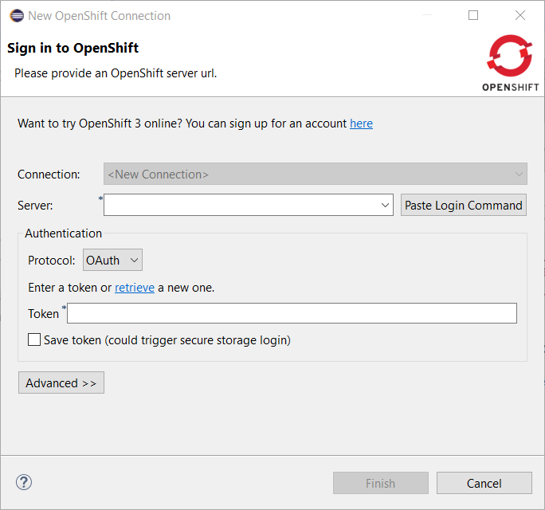Image resolution: width=545 pixels, height=510 pixels.
Task: Toggle the Save token checkbox
Action: tap(34, 340)
